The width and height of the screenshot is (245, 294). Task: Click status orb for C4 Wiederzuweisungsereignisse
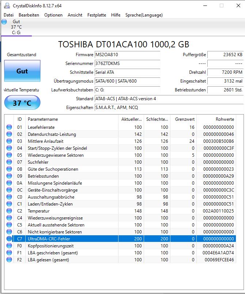coord(9,218)
